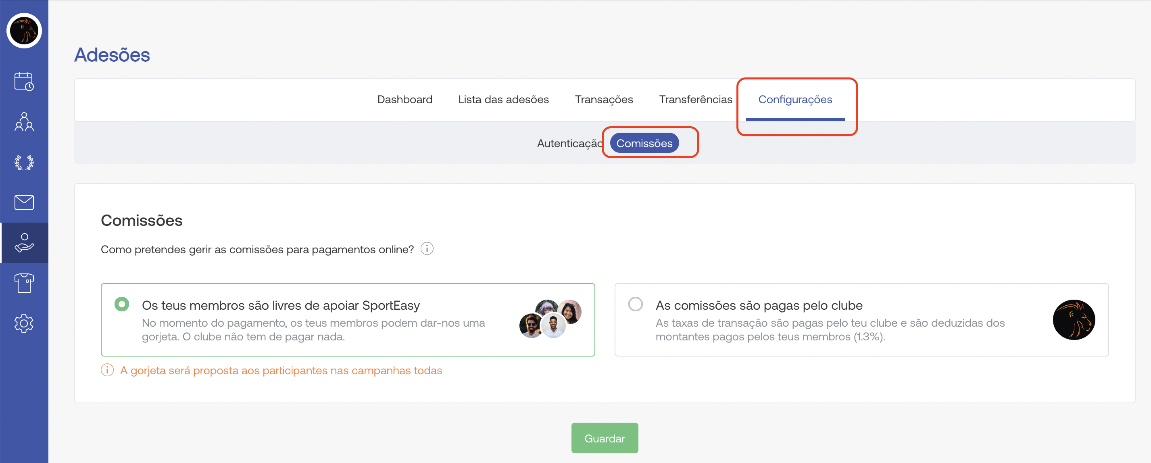Click the laurel wreath championship icon
This screenshot has height=463, width=1151.
pyautogui.click(x=24, y=162)
